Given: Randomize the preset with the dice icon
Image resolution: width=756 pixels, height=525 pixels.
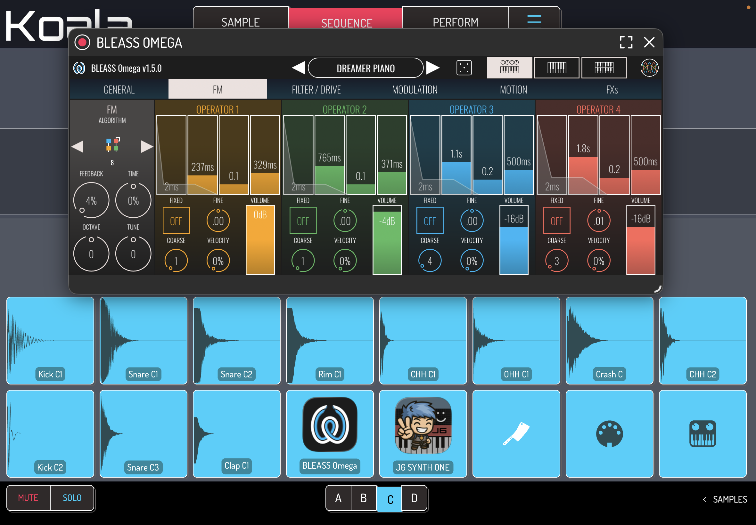Looking at the screenshot, I should 464,68.
